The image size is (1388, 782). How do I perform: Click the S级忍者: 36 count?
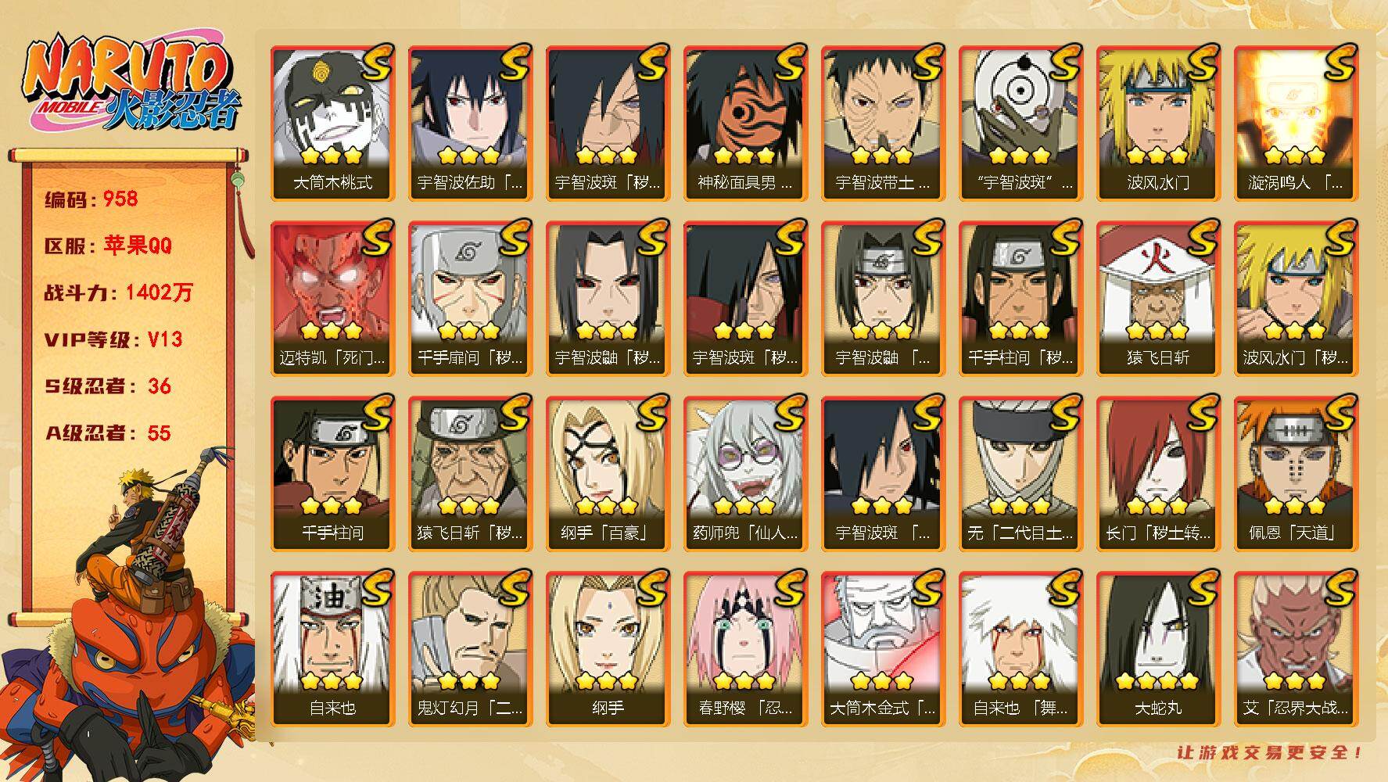[108, 386]
